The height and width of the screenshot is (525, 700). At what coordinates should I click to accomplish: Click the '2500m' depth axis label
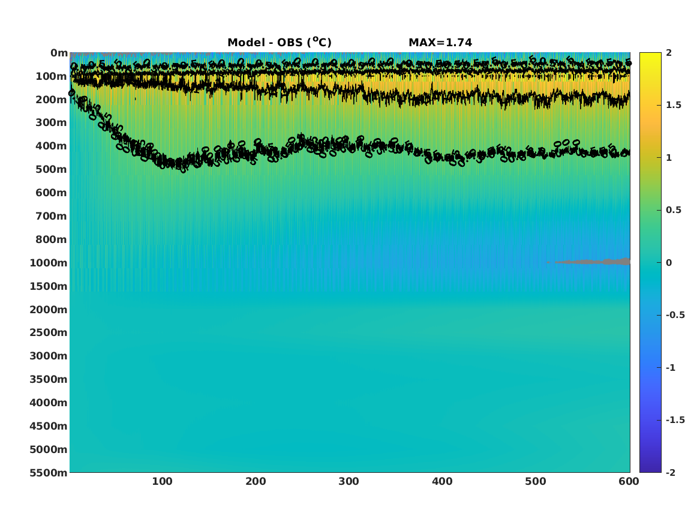point(49,332)
